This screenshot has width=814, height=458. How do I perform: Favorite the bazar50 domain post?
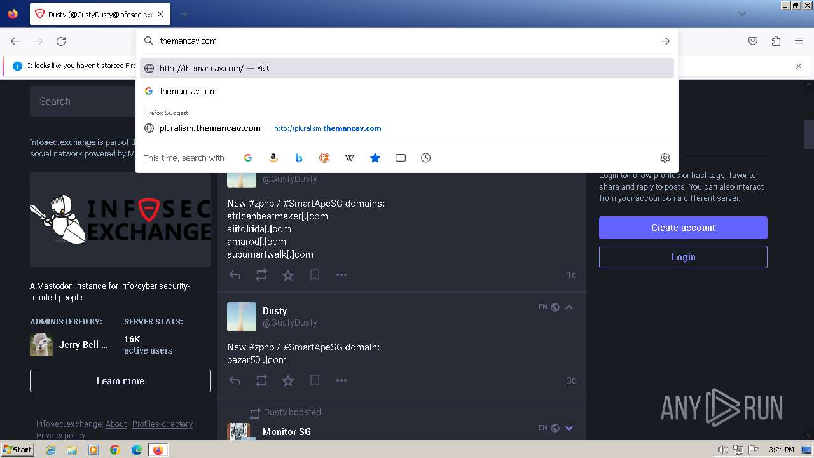(x=288, y=380)
